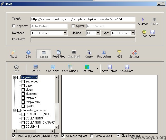Screen dimensions: 166x140
Task: Open the Cmd Shell section
Action: coord(74,54)
